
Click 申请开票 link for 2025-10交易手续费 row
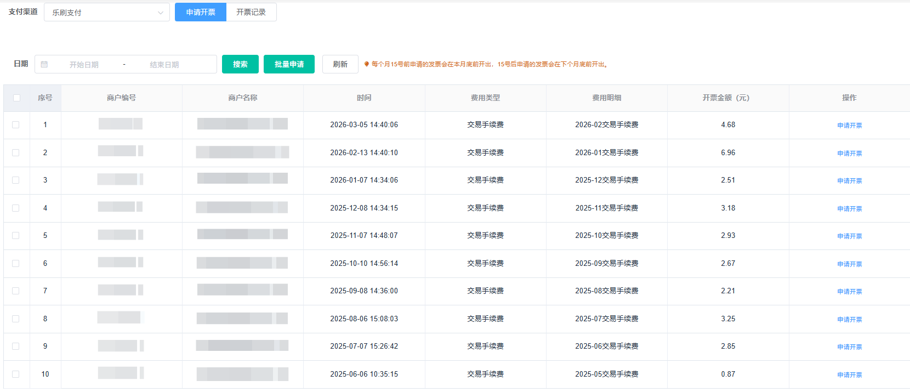(x=849, y=236)
